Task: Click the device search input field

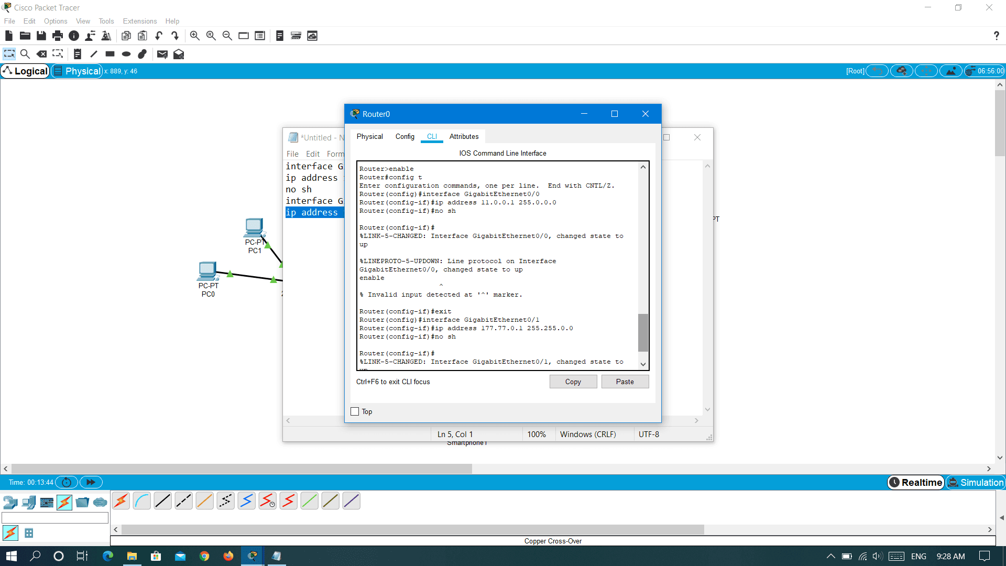Action: coord(55,518)
